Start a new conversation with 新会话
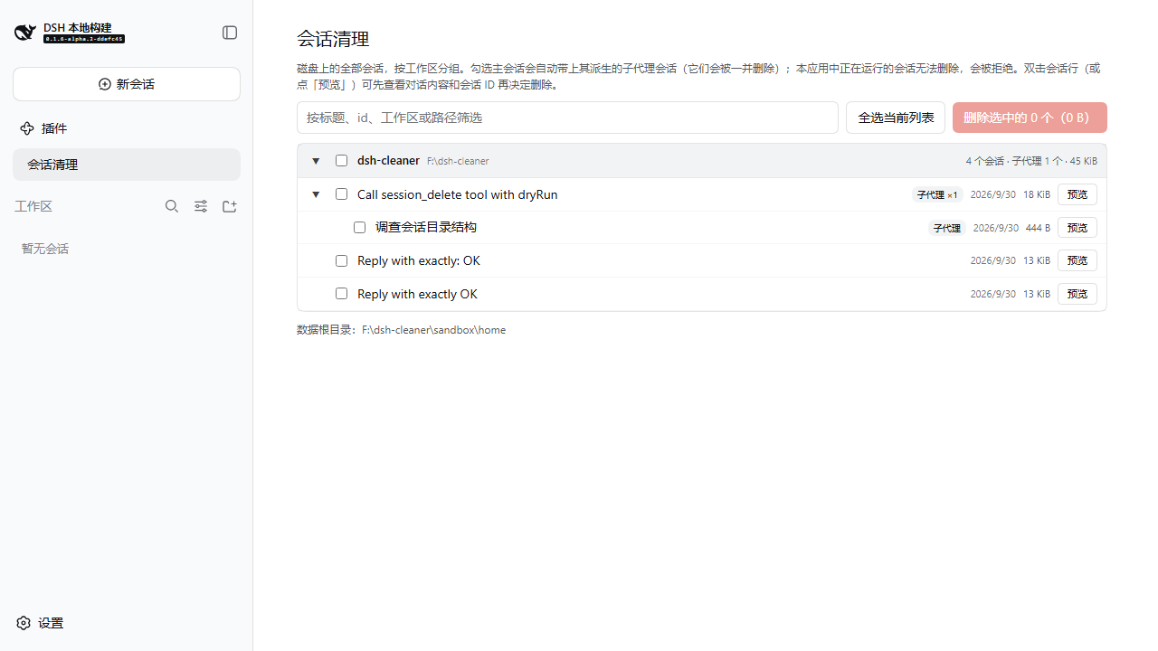The height and width of the screenshot is (651, 1158). coord(127,84)
